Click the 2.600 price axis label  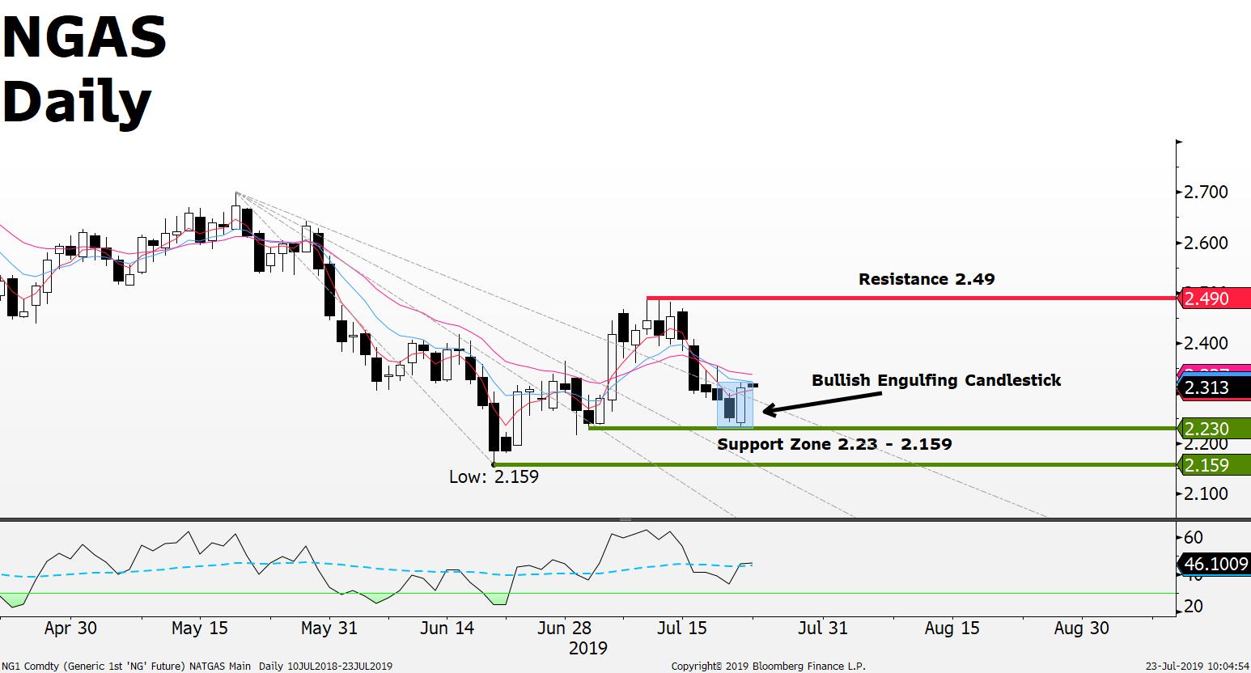pos(1206,243)
